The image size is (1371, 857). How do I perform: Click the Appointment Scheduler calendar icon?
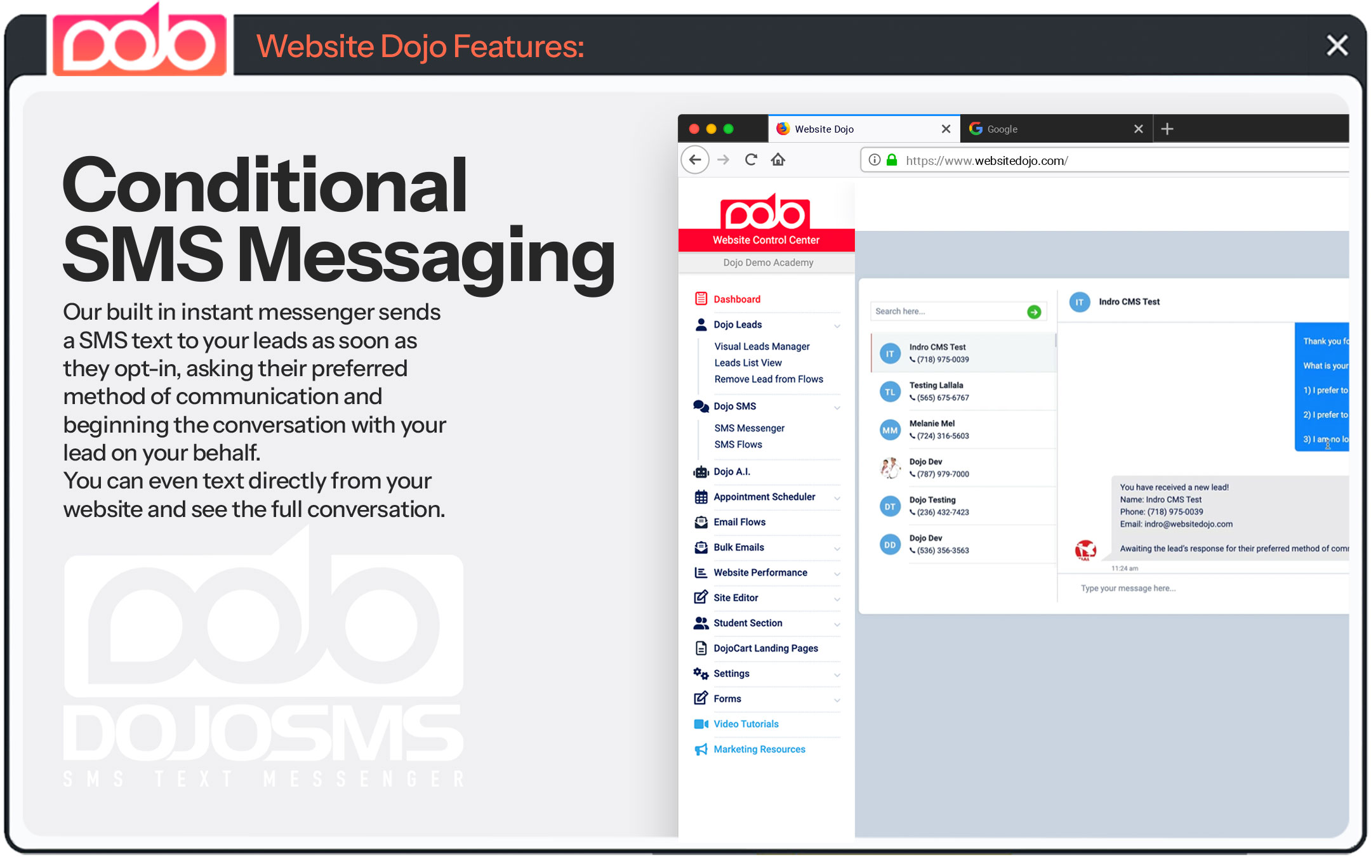701,497
